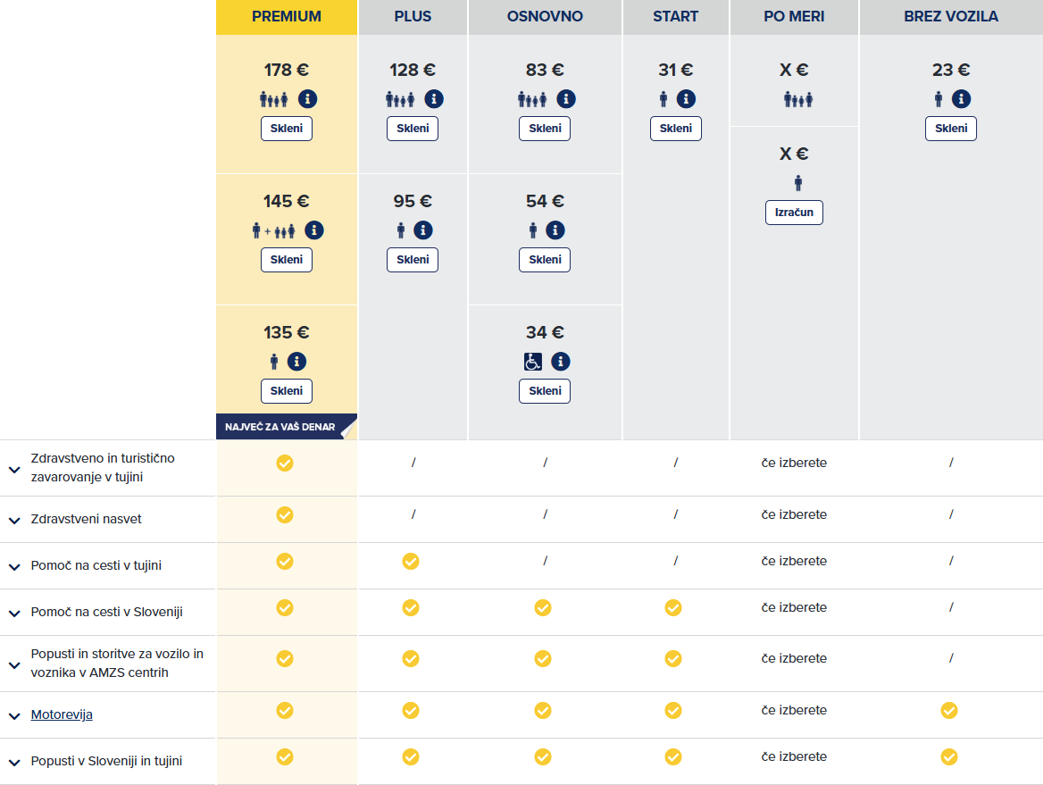Select the PREMIUM column header

coord(287,17)
